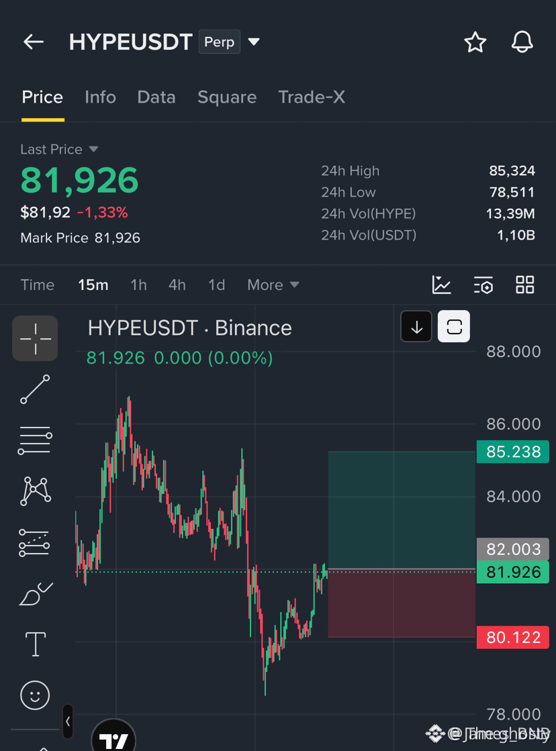Click the 24h Vol(HYPE) value 13,39M
This screenshot has width=556, height=751.
tap(510, 213)
